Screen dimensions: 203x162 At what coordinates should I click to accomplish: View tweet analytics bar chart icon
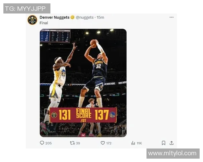click(x=133, y=143)
